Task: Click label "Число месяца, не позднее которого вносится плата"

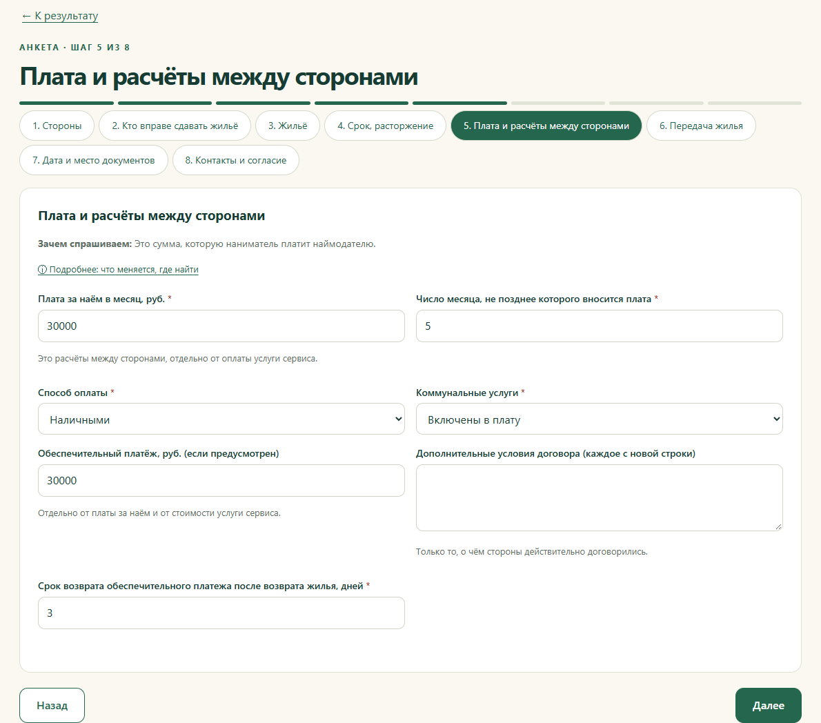Action: pyautogui.click(x=533, y=299)
